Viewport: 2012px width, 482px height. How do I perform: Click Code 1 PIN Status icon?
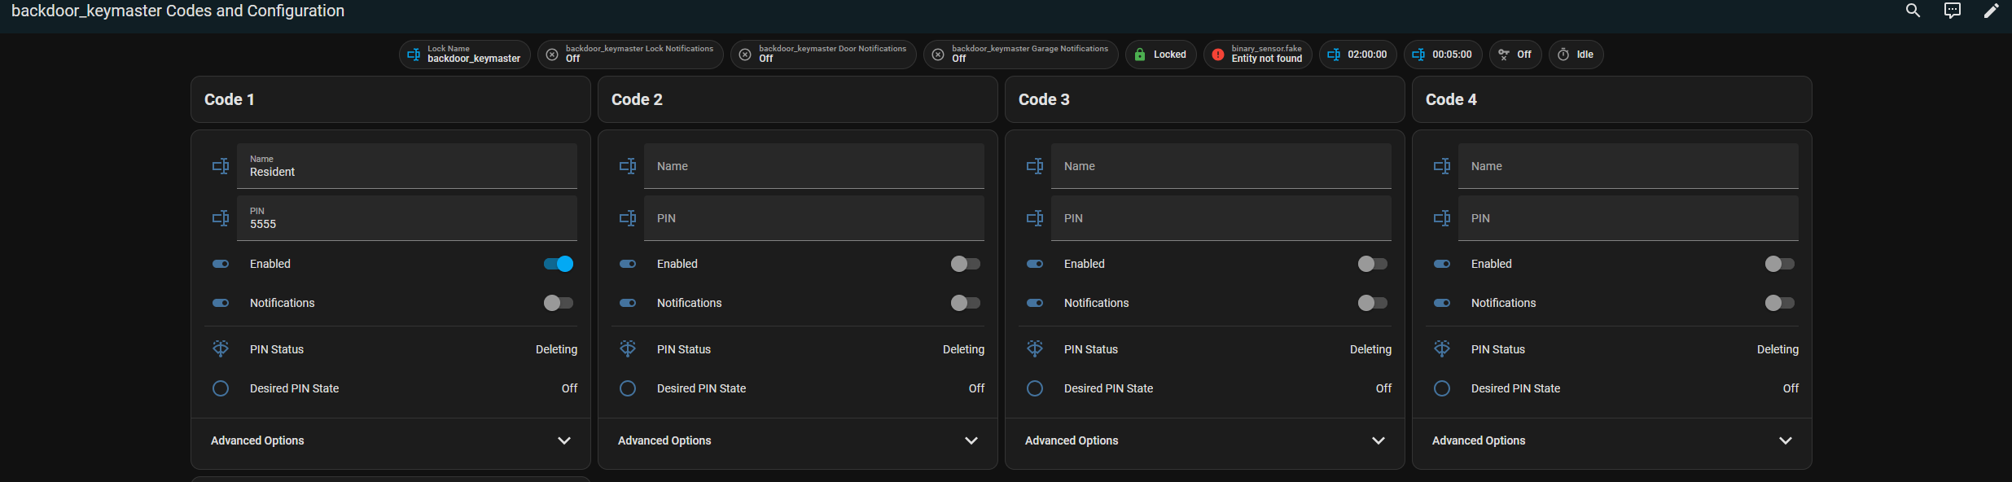221,348
